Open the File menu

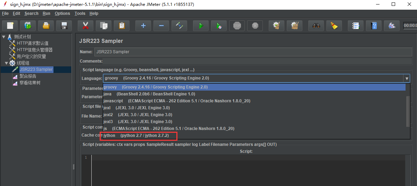[5, 13]
